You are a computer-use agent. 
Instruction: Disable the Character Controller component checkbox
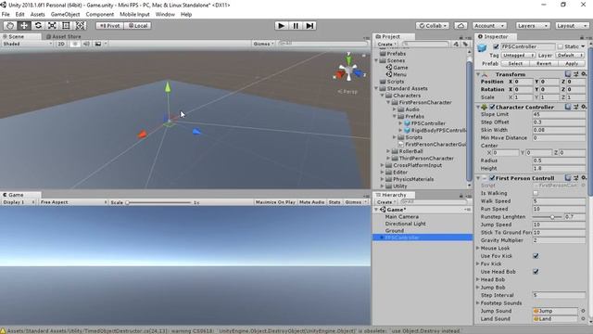coord(492,107)
